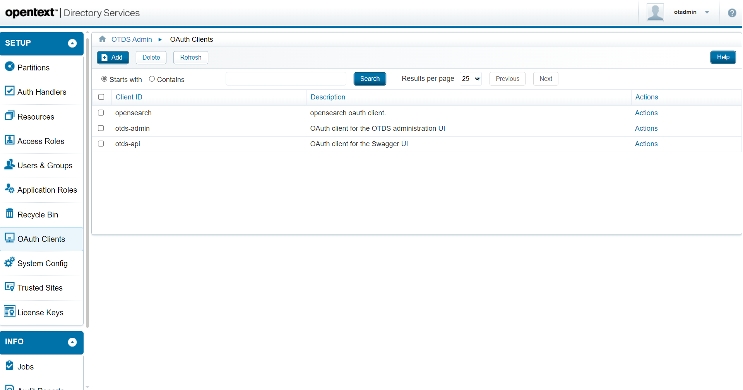Open the Results per page dropdown
This screenshot has width=743, height=390.
[471, 79]
